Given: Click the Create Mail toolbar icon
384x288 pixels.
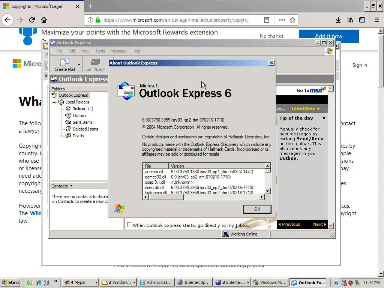Looking at the screenshot, I should 64,65.
